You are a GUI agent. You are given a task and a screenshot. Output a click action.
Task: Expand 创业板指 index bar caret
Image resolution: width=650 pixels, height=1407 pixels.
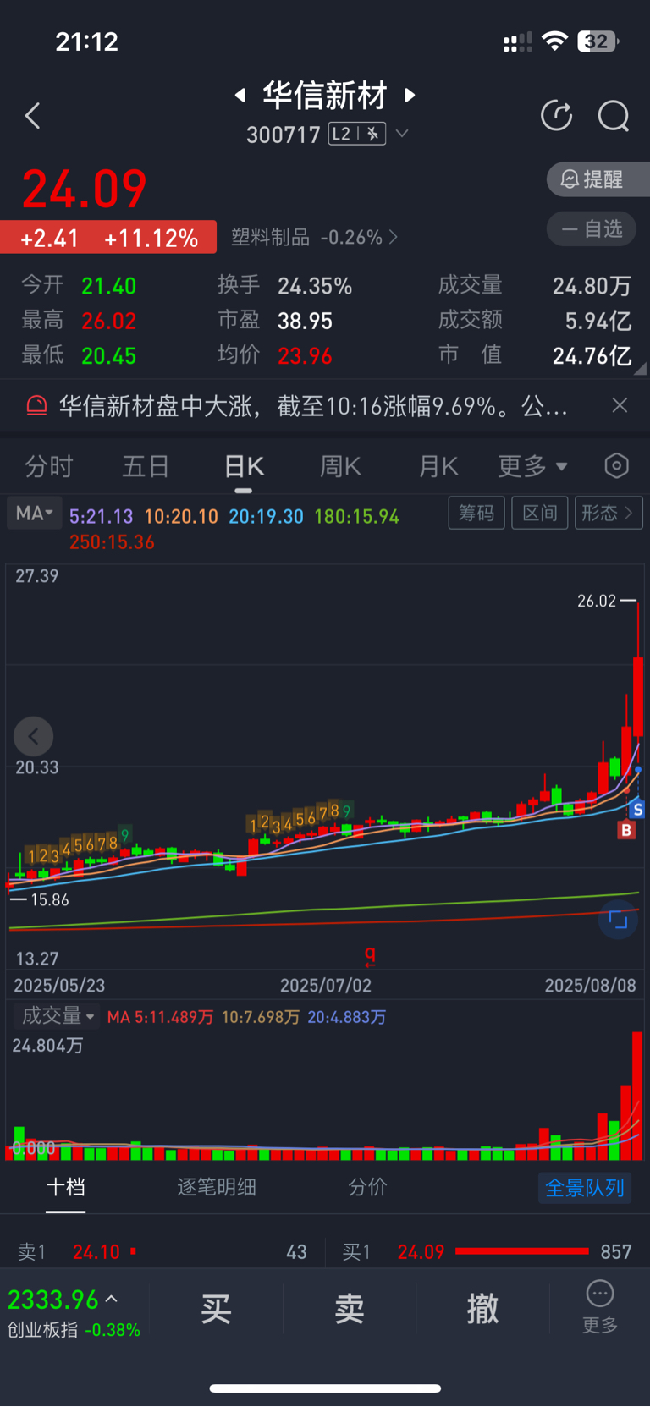(112, 1299)
